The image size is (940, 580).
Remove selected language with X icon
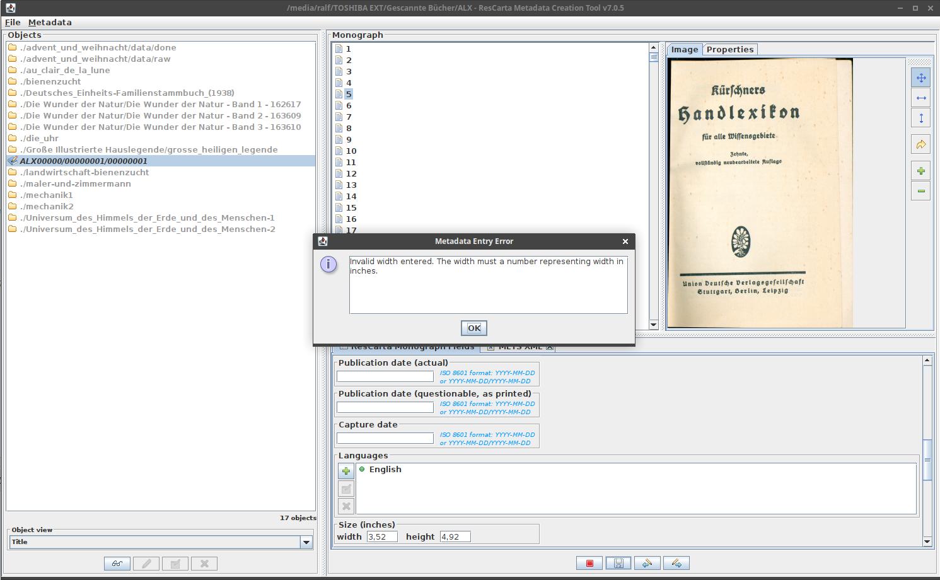[346, 506]
